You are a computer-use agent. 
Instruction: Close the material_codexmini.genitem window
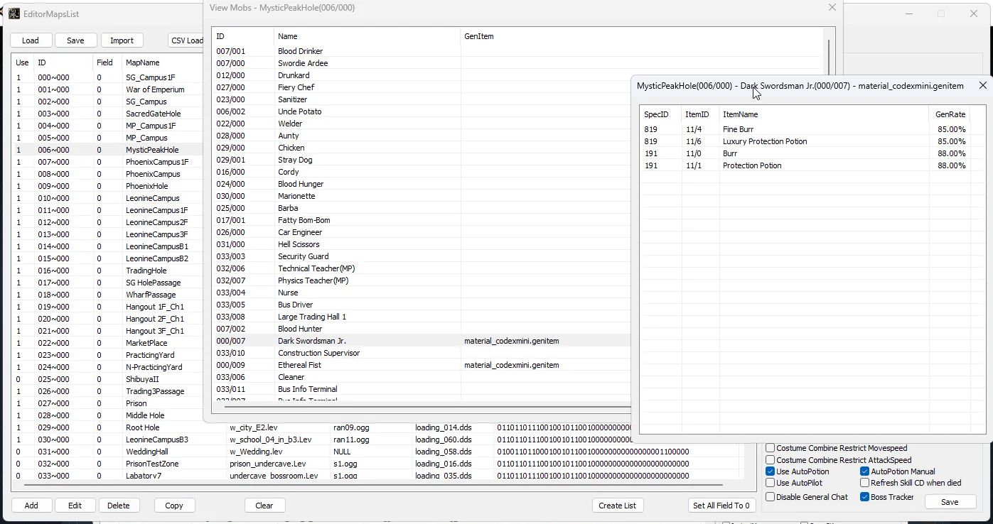983,85
